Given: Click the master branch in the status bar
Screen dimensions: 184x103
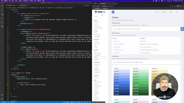Looking at the screenshot, I should click(x=4, y=102).
